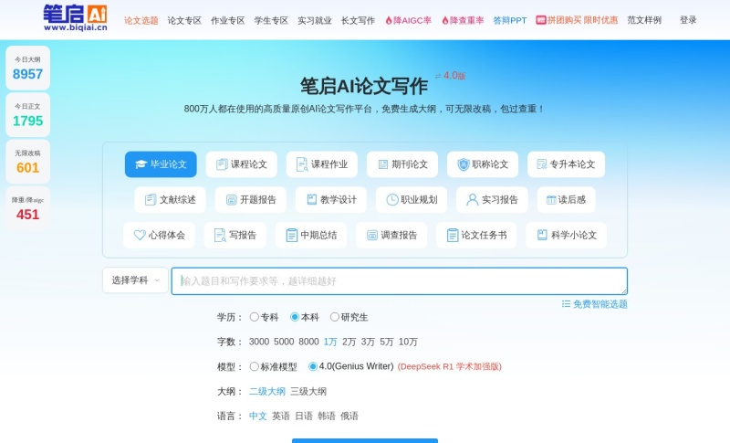730x443 pixels.
Task: Open 论文专区 in top navigation
Action: pyautogui.click(x=184, y=20)
